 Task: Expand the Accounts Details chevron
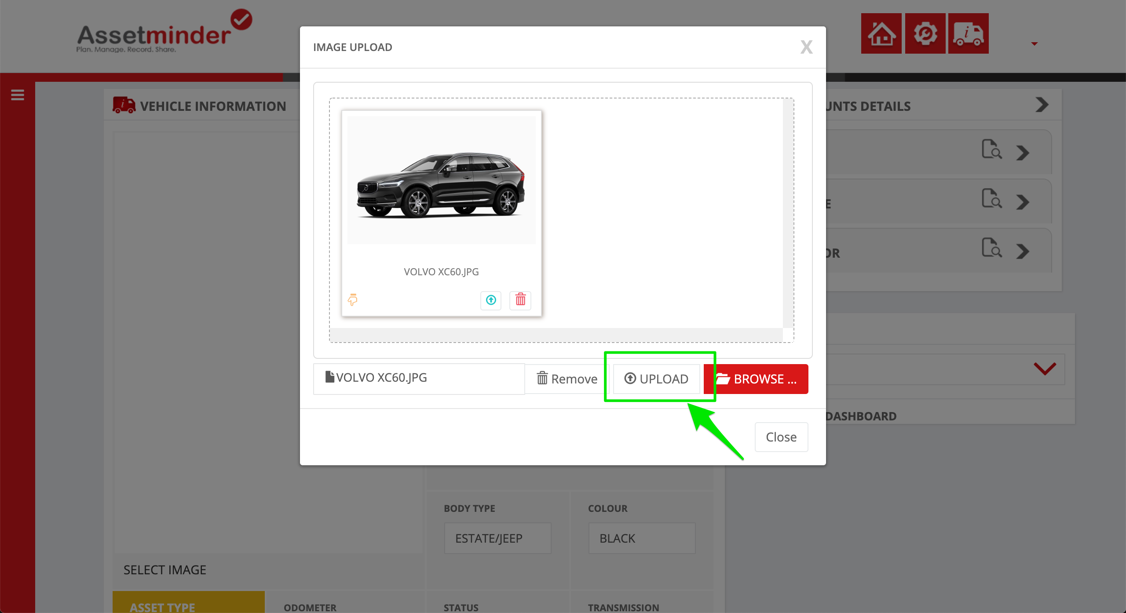(1042, 105)
